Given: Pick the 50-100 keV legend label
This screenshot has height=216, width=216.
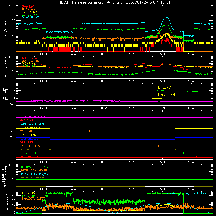Looking at the screenshot, I should coord(31,17).
